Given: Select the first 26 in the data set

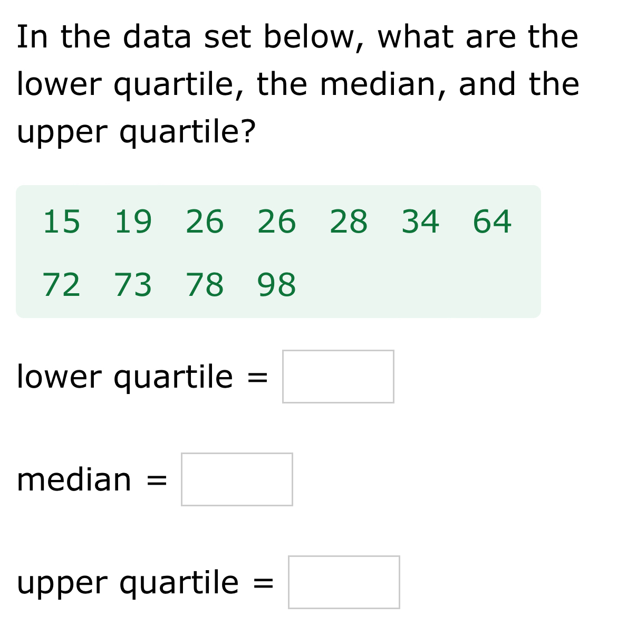Looking at the screenshot, I should [x=206, y=223].
